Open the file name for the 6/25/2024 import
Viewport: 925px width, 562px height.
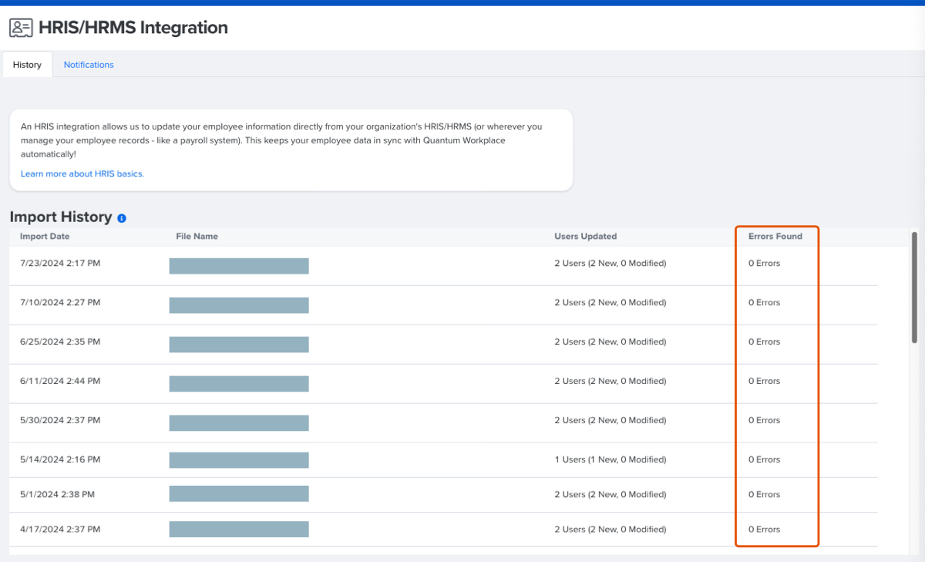pos(238,344)
